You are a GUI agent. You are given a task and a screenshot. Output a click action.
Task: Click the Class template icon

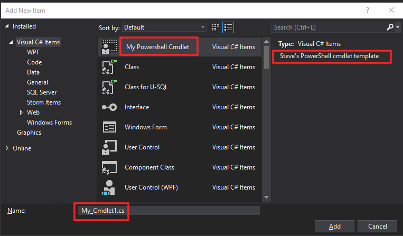click(x=109, y=67)
